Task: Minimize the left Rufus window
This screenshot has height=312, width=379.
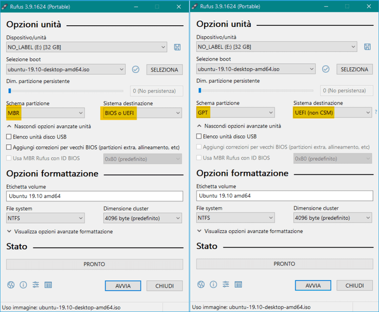Action: (136, 7)
